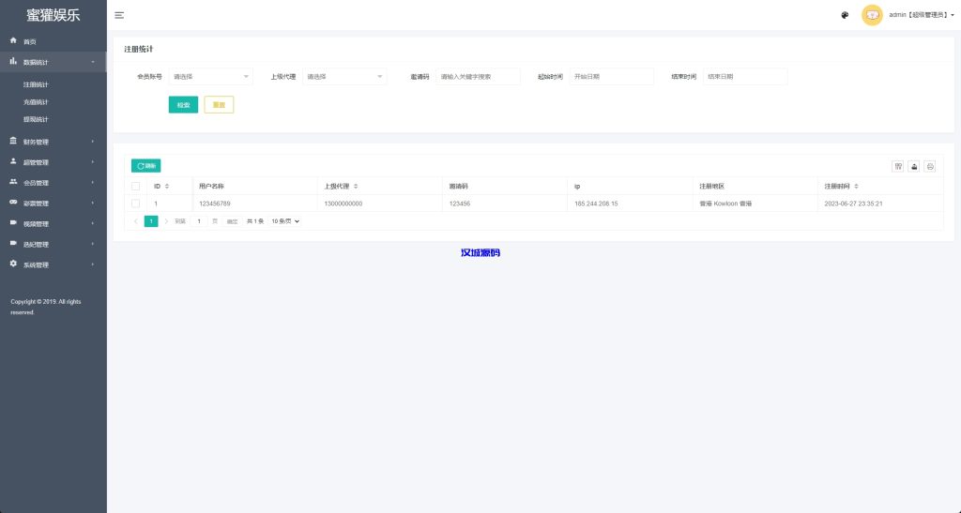Open the table column filter icon
Viewport: 961px width, 513px height.
[898, 166]
